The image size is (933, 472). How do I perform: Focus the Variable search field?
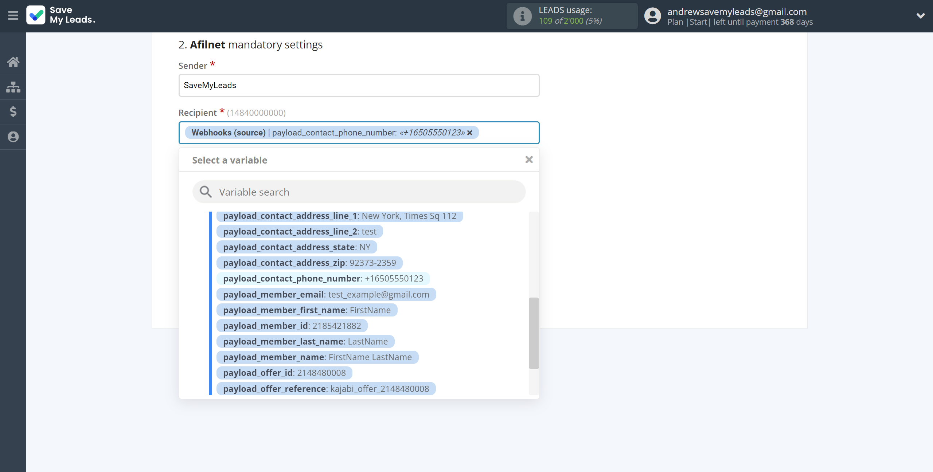coord(359,192)
